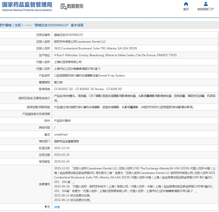Select the approval date 2022-12-14

[62, 148]
